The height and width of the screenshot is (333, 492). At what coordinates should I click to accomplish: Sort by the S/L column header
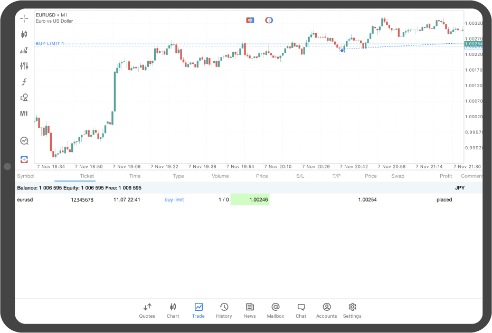point(300,176)
